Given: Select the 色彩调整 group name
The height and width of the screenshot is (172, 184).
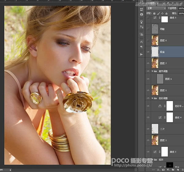Looking at the screenshot, I should tap(163, 98).
